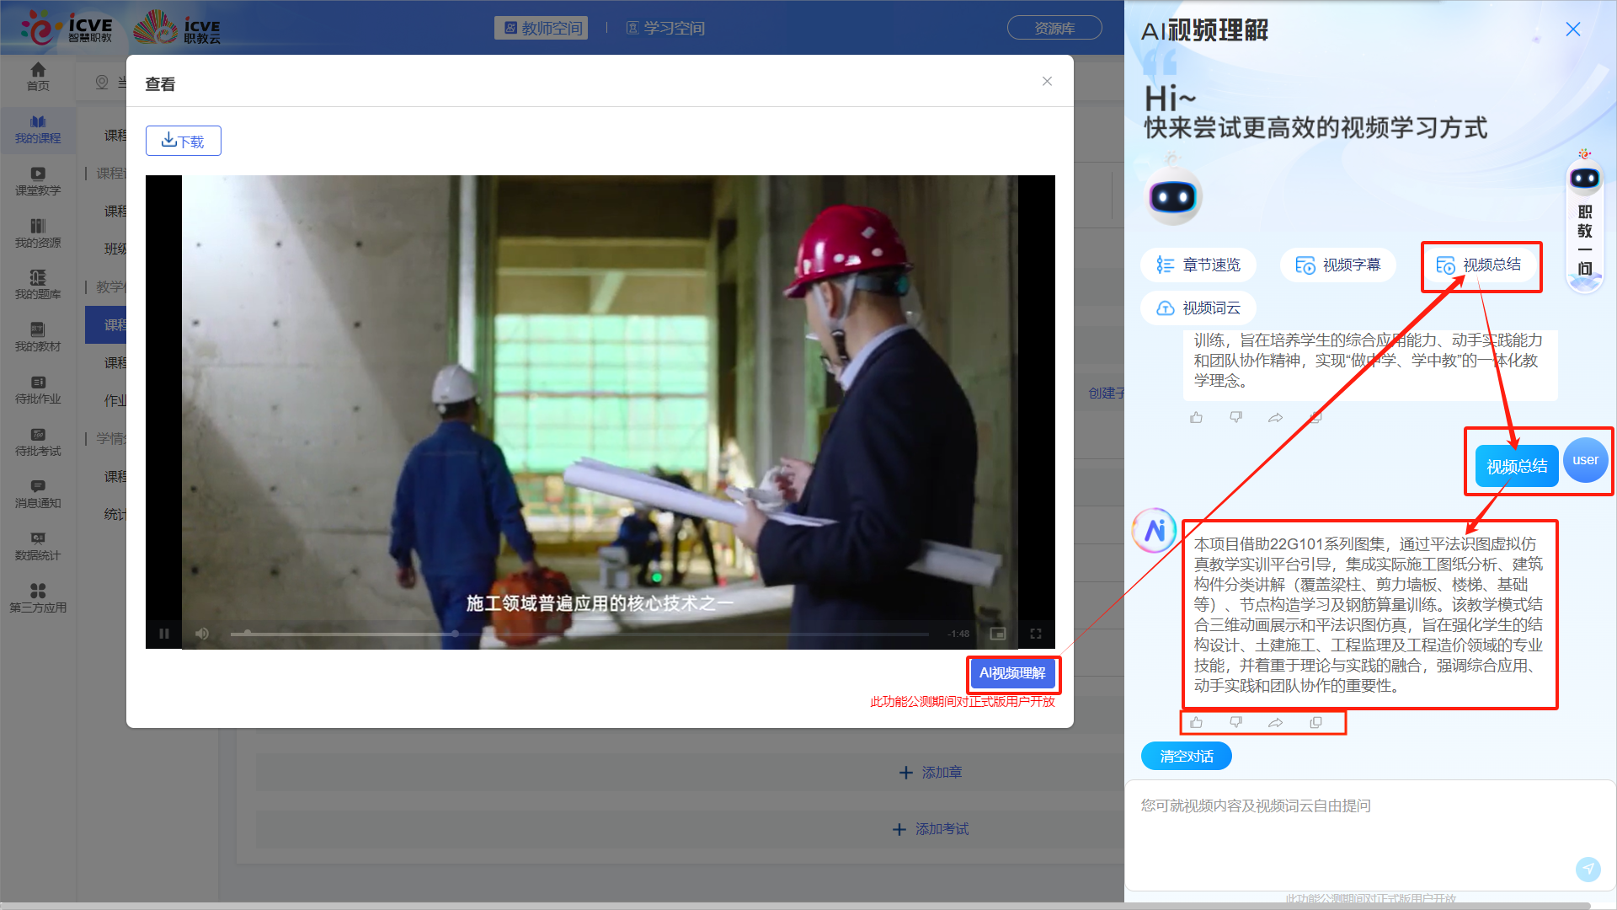Share the latest AI summary response
The height and width of the screenshot is (910, 1617).
(x=1275, y=722)
